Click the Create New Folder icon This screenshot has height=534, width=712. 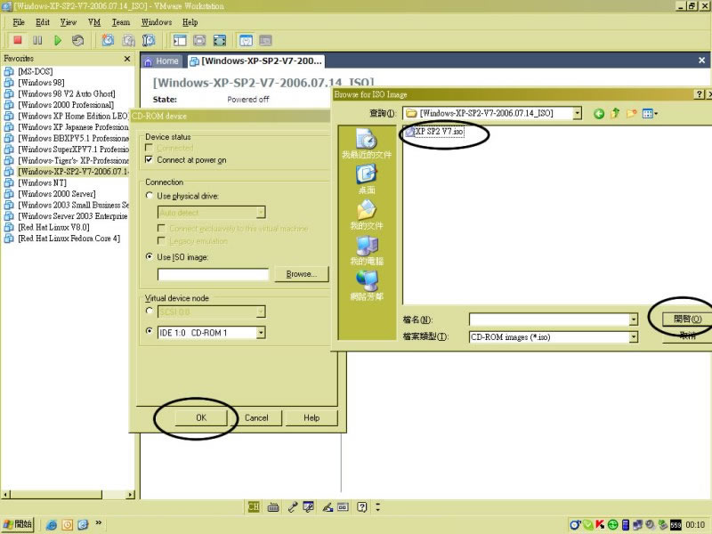631,113
